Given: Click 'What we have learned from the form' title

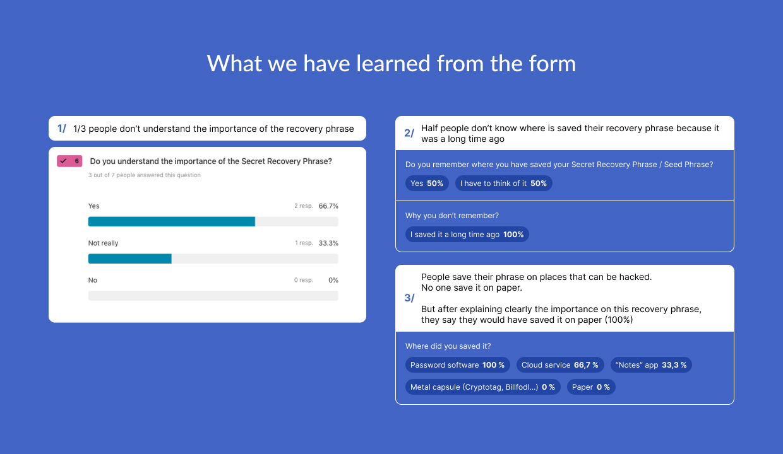Looking at the screenshot, I should pos(391,63).
